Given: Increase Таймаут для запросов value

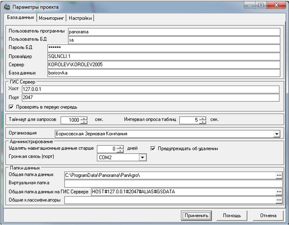Looking at the screenshot, I should pos(84,118).
